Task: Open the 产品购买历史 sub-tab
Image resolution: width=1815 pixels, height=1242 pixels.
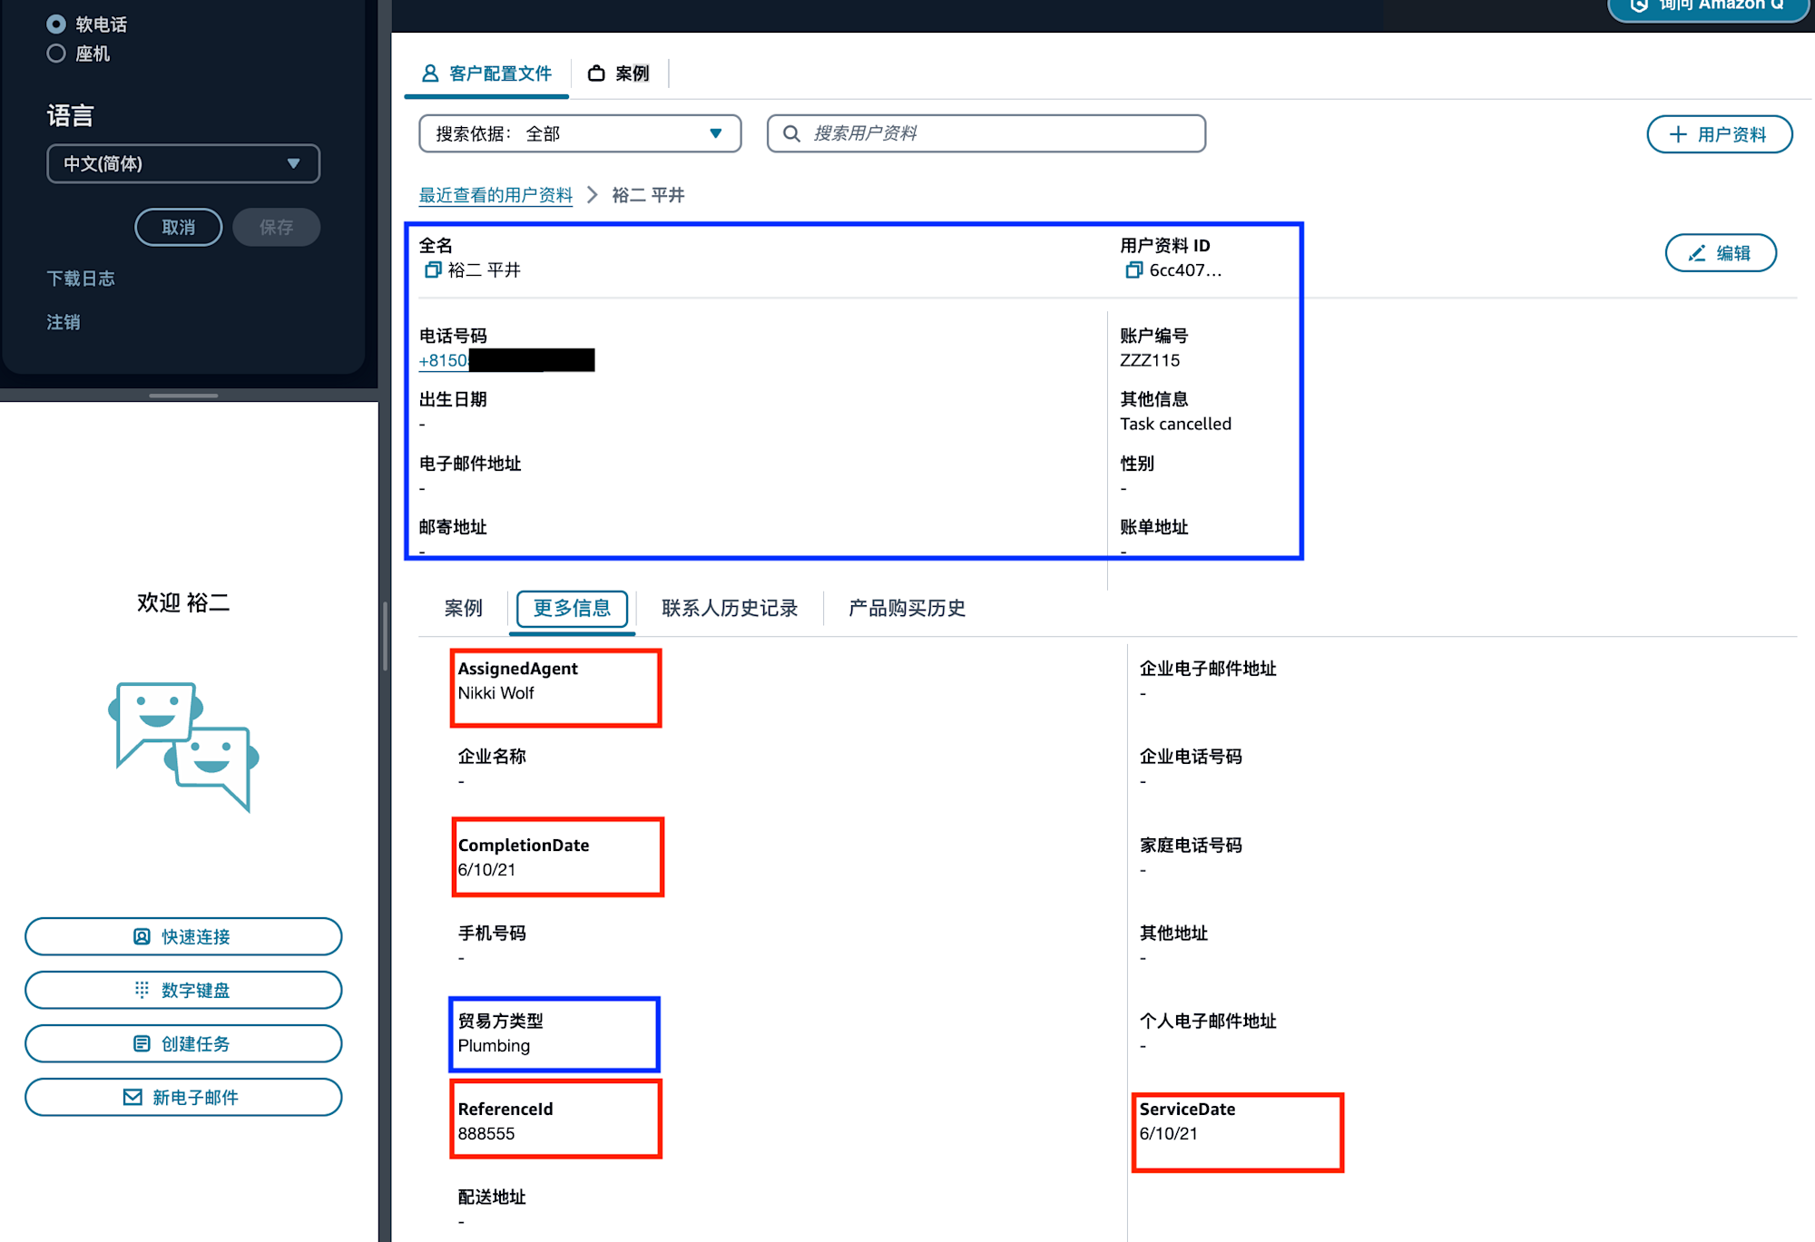Action: click(x=907, y=608)
